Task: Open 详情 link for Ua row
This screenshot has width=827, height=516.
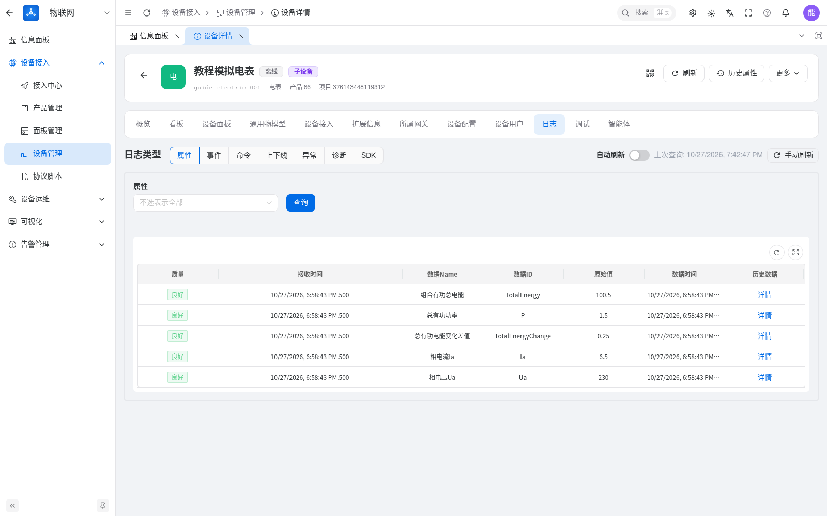Action: pos(764,378)
